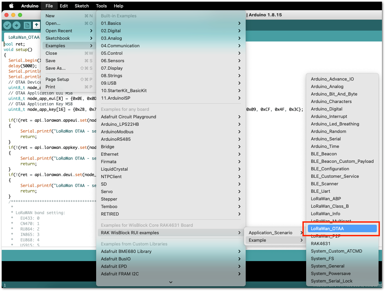Open the Arduino application menu

(x=30, y=6)
